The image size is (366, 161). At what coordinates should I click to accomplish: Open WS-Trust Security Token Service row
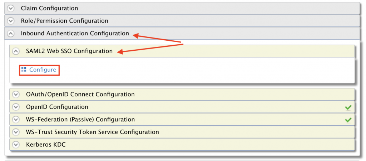click(x=92, y=132)
